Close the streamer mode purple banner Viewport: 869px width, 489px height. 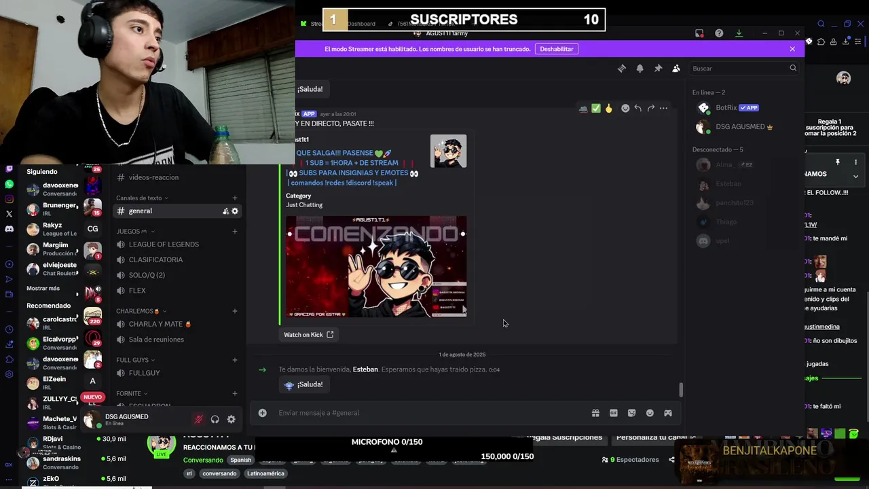click(792, 49)
